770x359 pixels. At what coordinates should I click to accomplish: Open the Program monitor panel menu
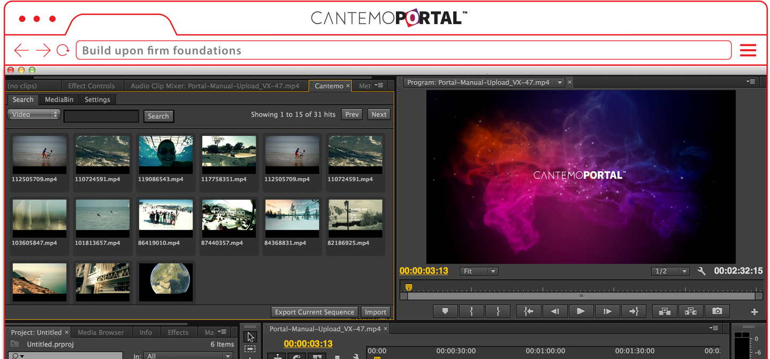coord(751,82)
